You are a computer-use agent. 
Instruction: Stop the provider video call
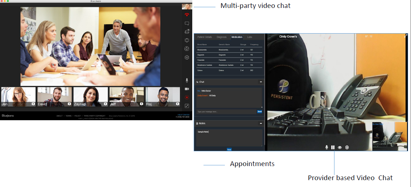pos(347,147)
